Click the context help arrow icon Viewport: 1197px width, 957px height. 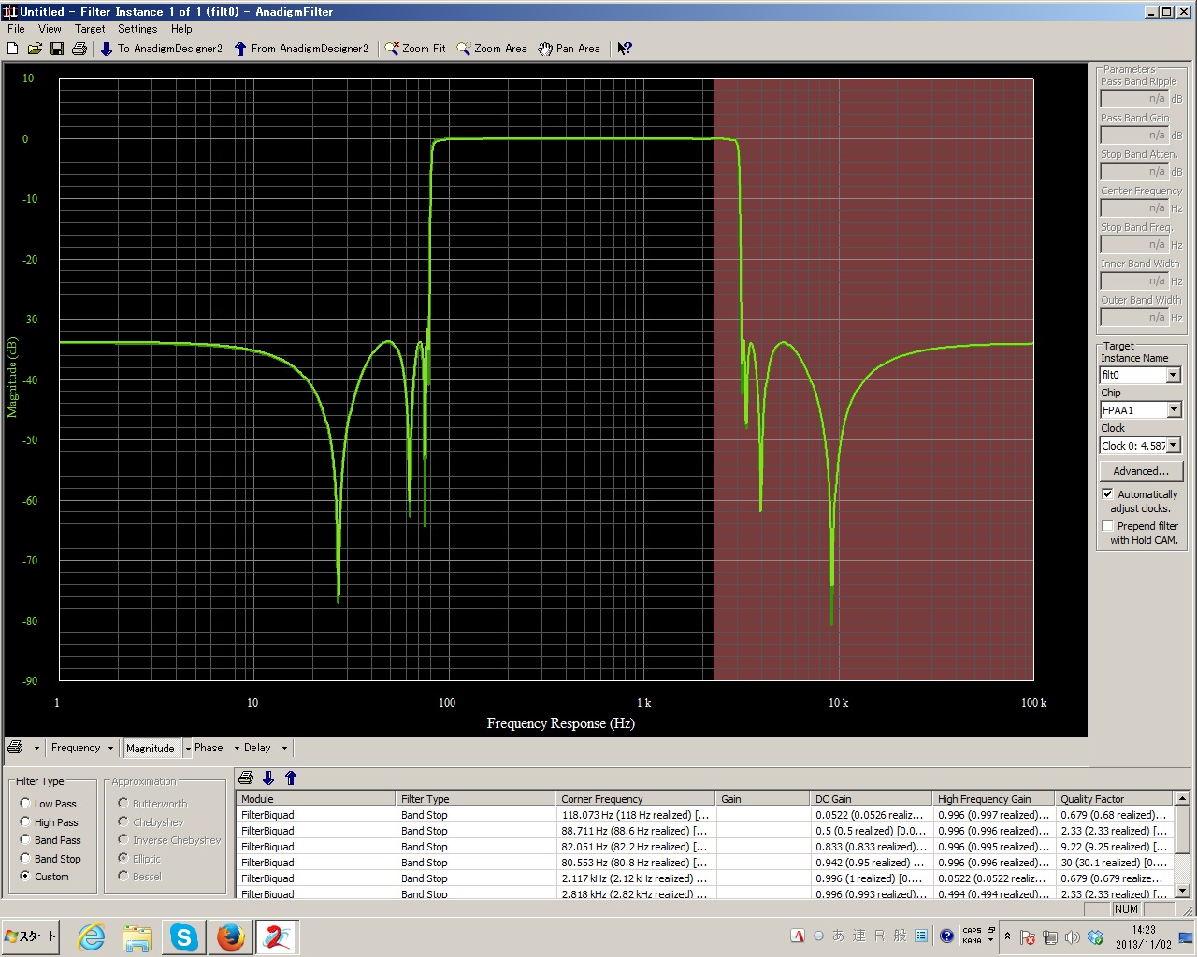625,49
